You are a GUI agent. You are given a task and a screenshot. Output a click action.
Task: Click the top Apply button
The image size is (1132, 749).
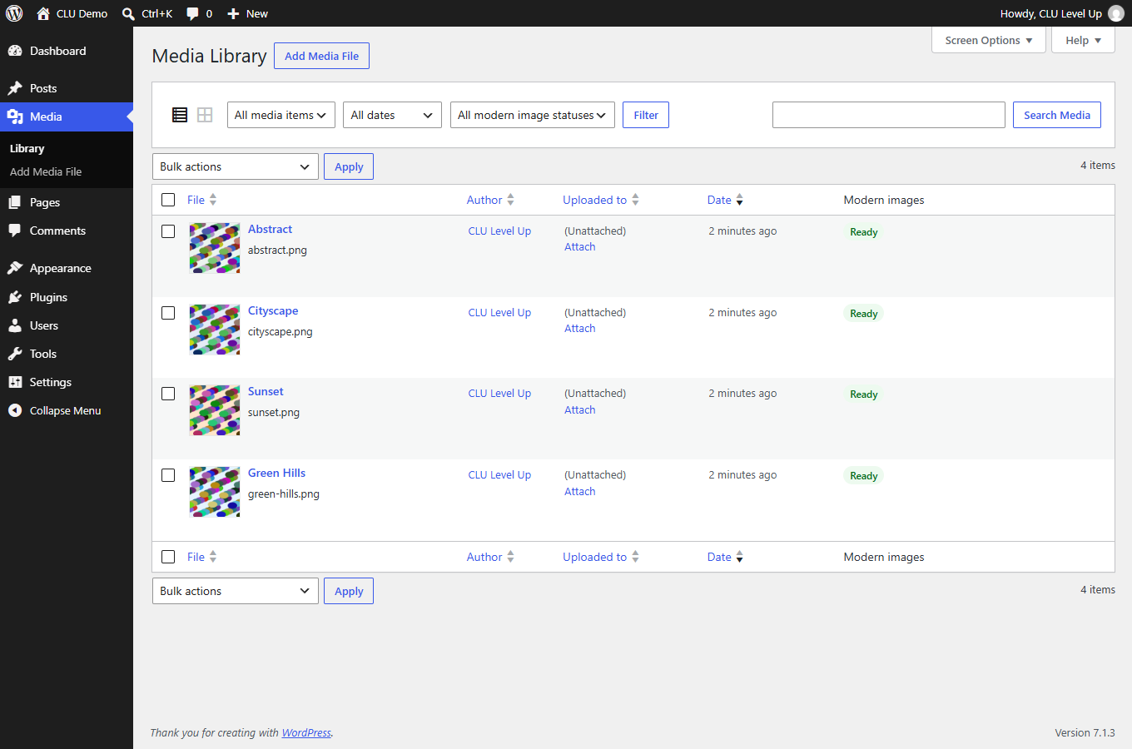click(349, 166)
